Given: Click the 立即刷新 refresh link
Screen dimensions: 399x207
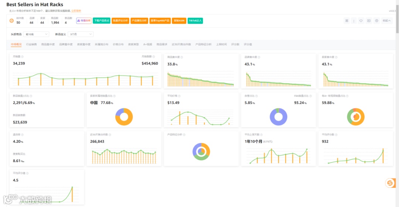Looking at the screenshot, I should click(x=76, y=11).
